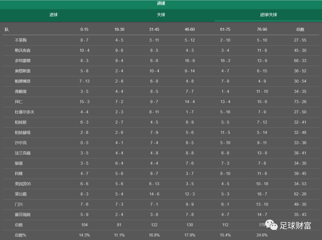322x240 pixels.
Task: Select team name 沙尔克
Action: coord(21,143)
